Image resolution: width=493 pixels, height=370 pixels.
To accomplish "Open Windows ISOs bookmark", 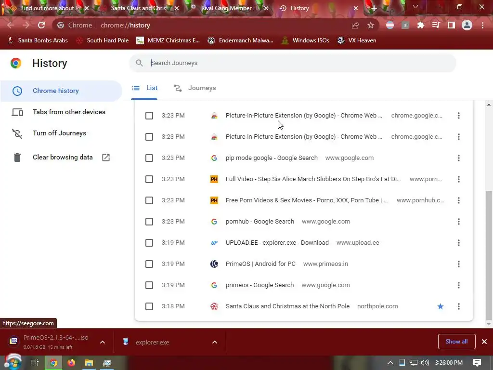I will tap(306, 40).
